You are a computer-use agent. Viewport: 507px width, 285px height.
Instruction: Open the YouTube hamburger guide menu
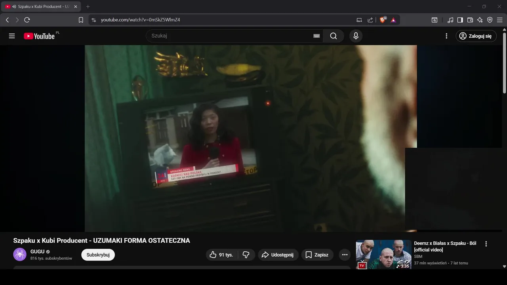(12, 36)
